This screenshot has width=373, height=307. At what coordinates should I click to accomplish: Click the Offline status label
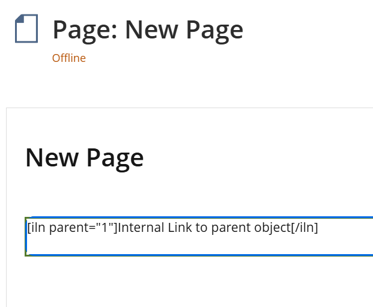click(68, 58)
